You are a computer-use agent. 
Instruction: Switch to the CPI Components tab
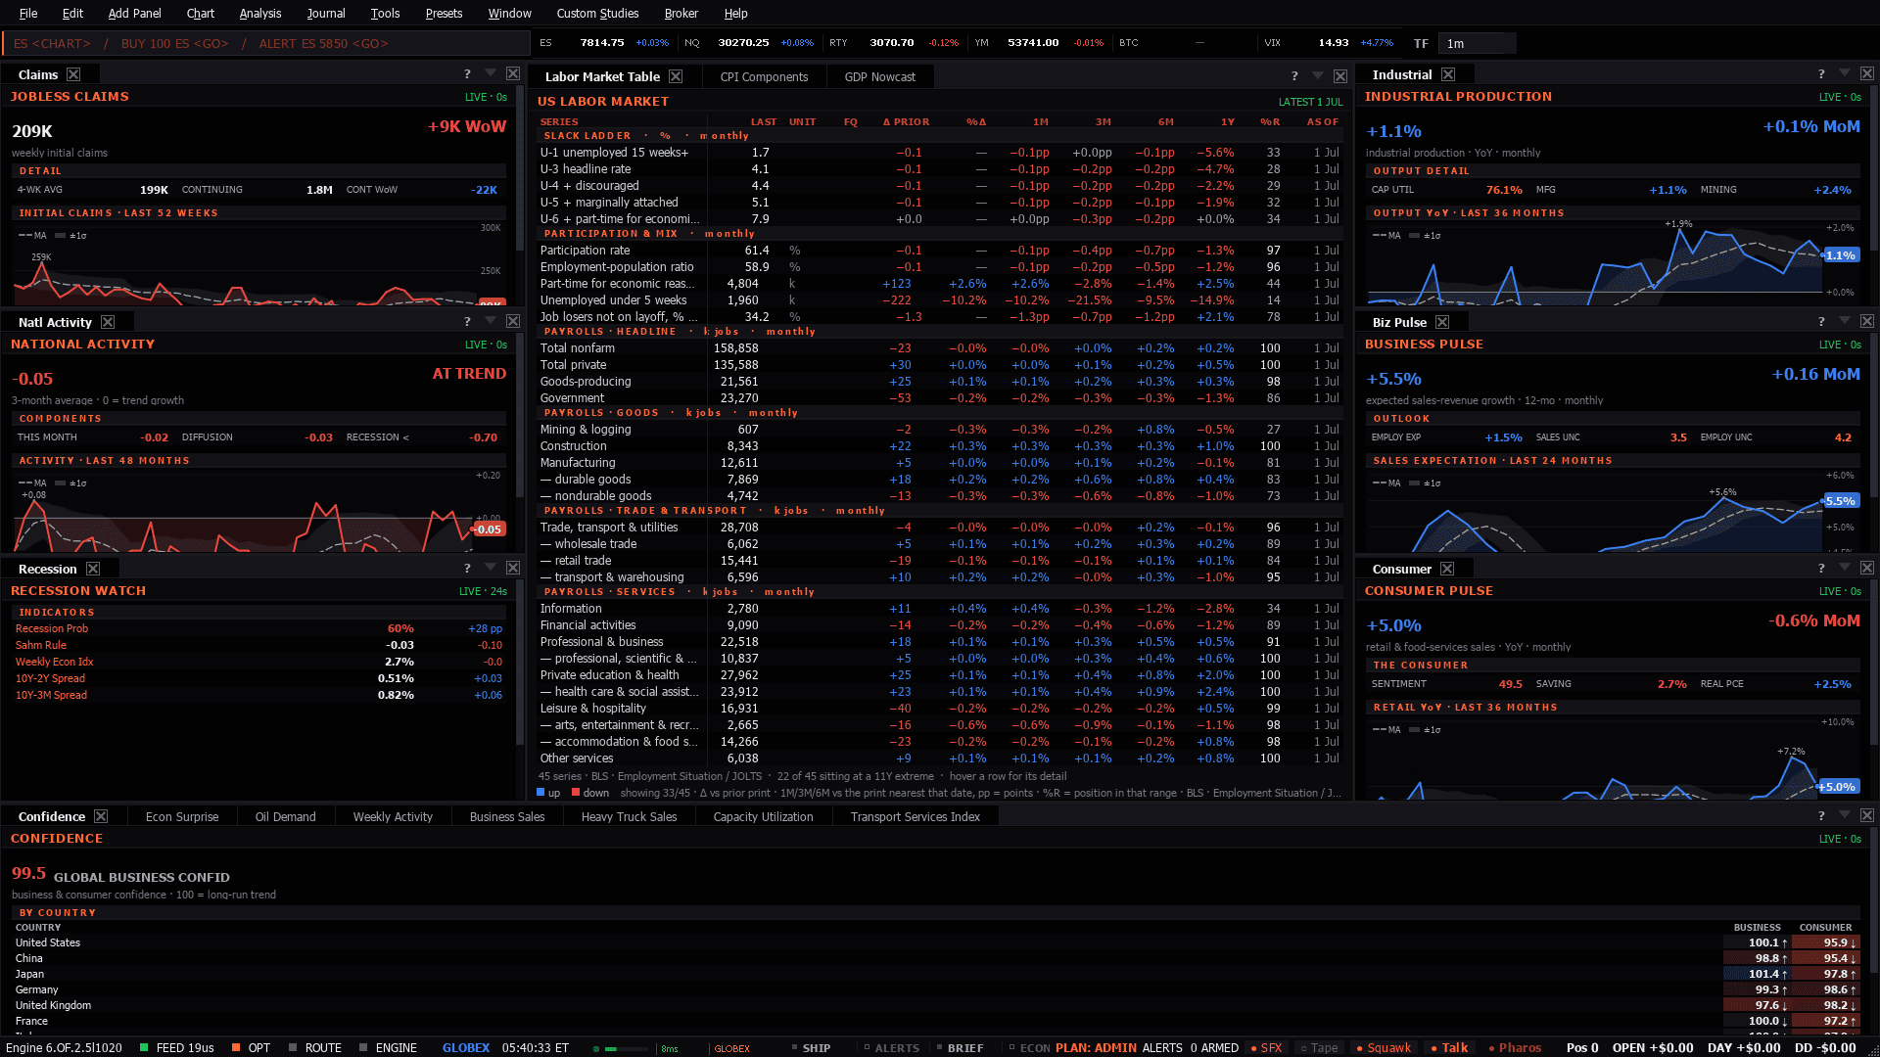coord(764,76)
